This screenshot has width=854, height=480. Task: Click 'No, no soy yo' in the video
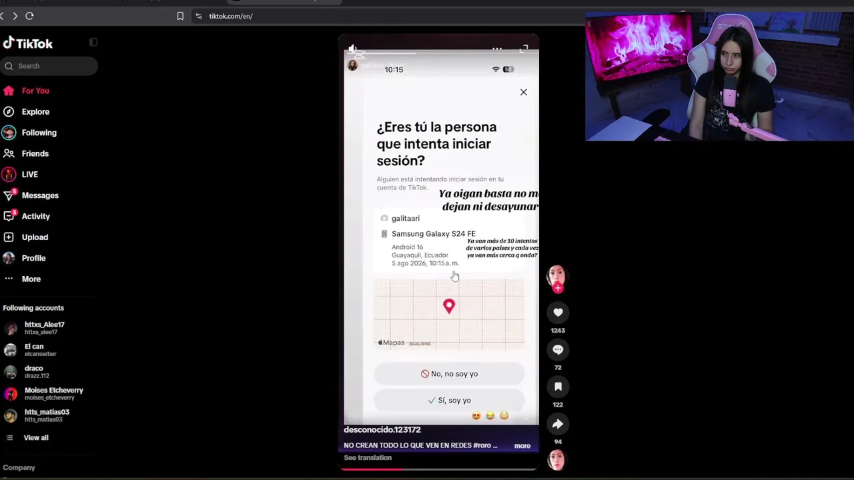(449, 374)
